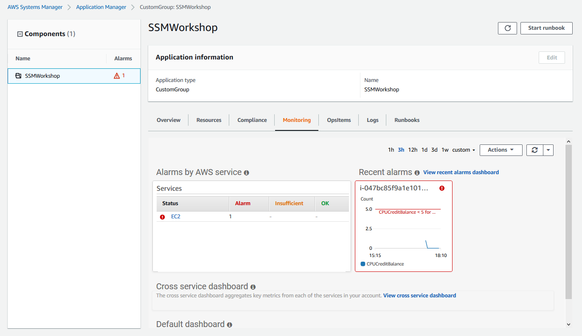Click red alarm status icon on recent alarm card
Viewport: 582px width, 336px height.
click(442, 188)
